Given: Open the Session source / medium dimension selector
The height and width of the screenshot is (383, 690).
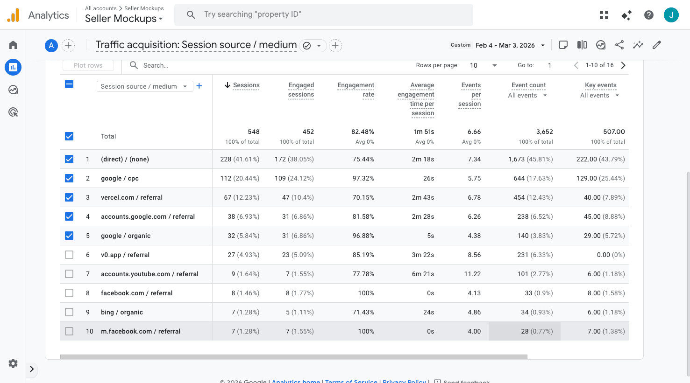Looking at the screenshot, I should tap(144, 86).
